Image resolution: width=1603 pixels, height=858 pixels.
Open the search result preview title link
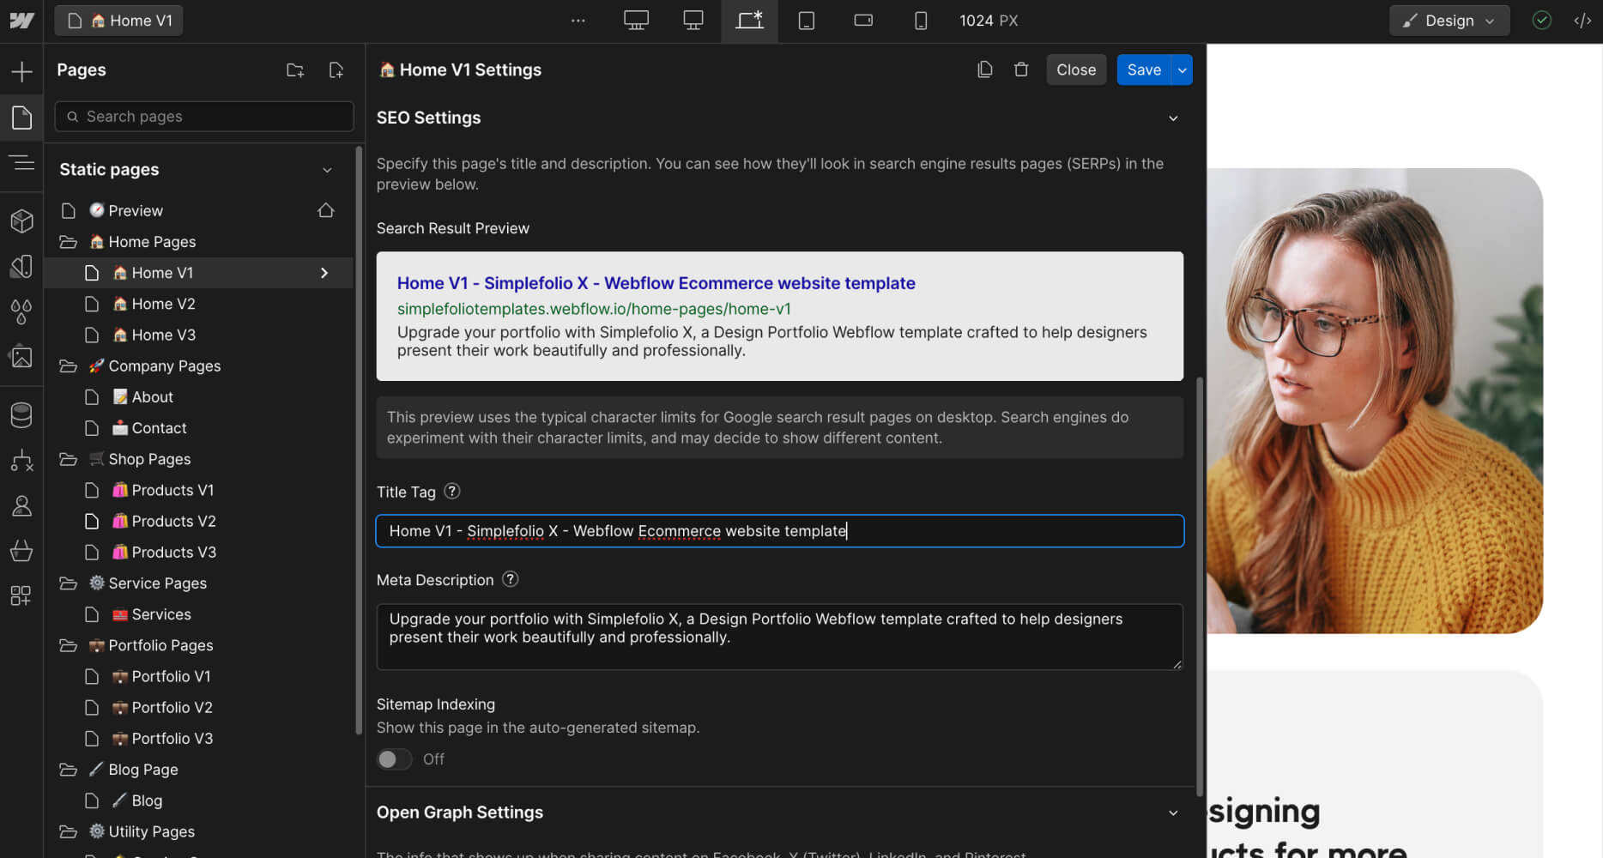tap(656, 283)
